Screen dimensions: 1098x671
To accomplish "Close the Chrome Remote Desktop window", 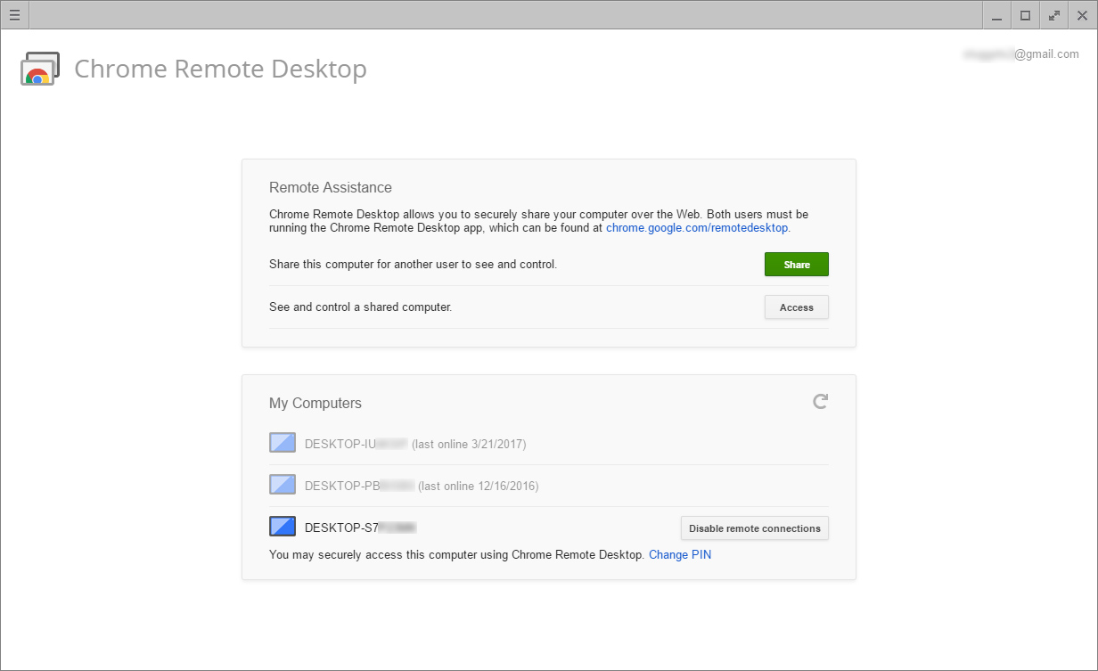I will (x=1082, y=15).
